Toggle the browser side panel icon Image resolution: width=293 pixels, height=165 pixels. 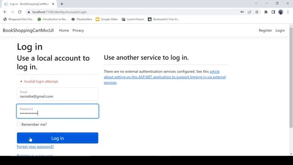pyautogui.click(x=273, y=12)
